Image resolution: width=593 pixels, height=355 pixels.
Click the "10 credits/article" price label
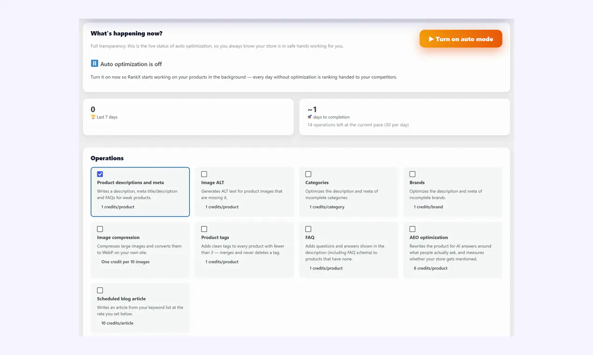117,323
